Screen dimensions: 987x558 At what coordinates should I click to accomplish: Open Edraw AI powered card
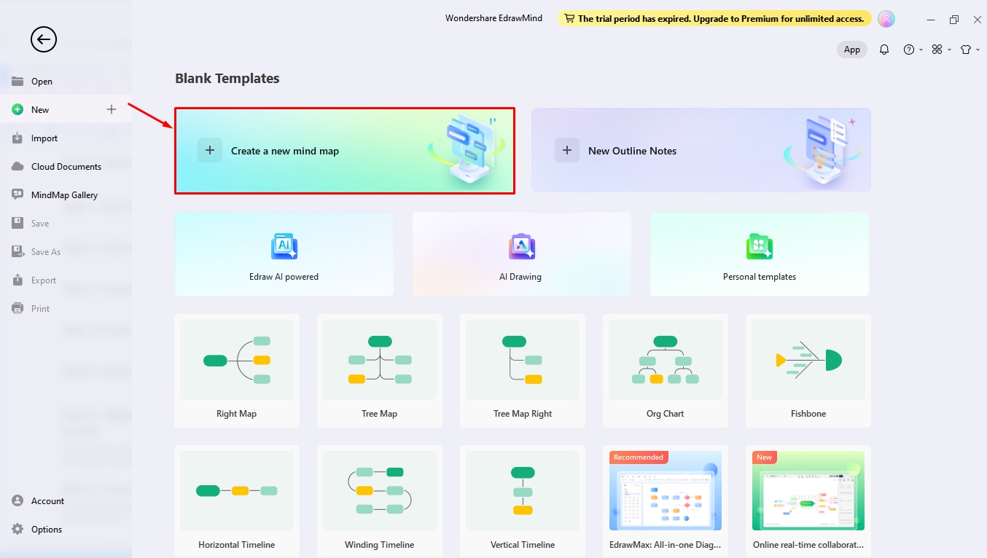point(284,254)
